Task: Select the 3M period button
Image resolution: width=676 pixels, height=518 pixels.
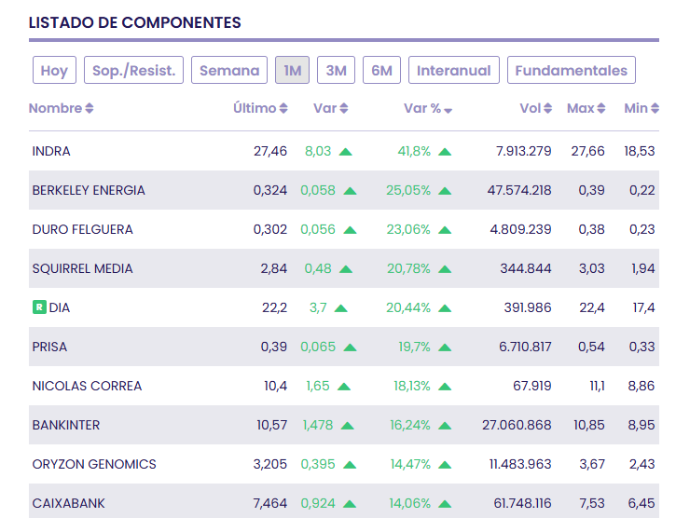Action: pyautogui.click(x=336, y=71)
